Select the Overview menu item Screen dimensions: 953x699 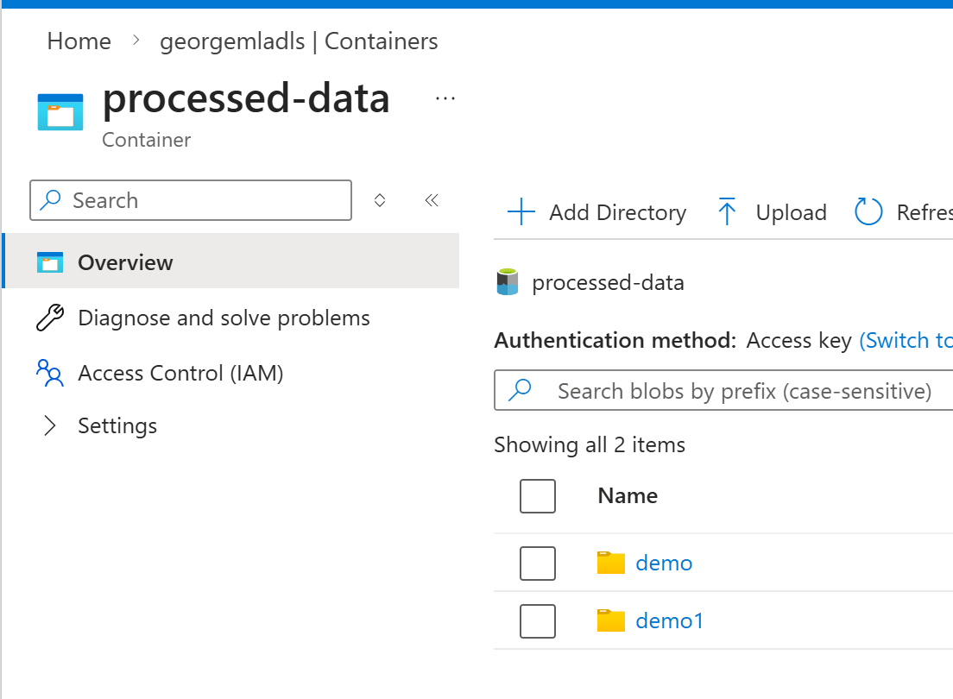point(125,263)
